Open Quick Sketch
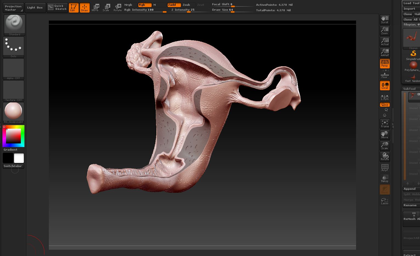Image resolution: width=420 pixels, height=256 pixels. [x=57, y=8]
